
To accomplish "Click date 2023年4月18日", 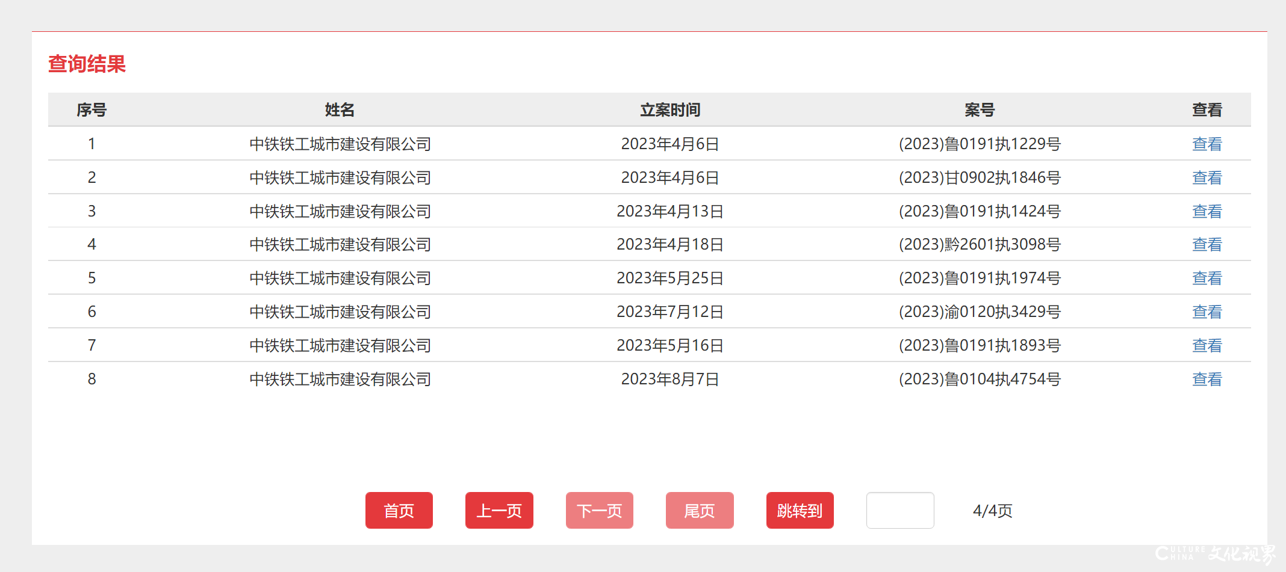I will point(670,244).
